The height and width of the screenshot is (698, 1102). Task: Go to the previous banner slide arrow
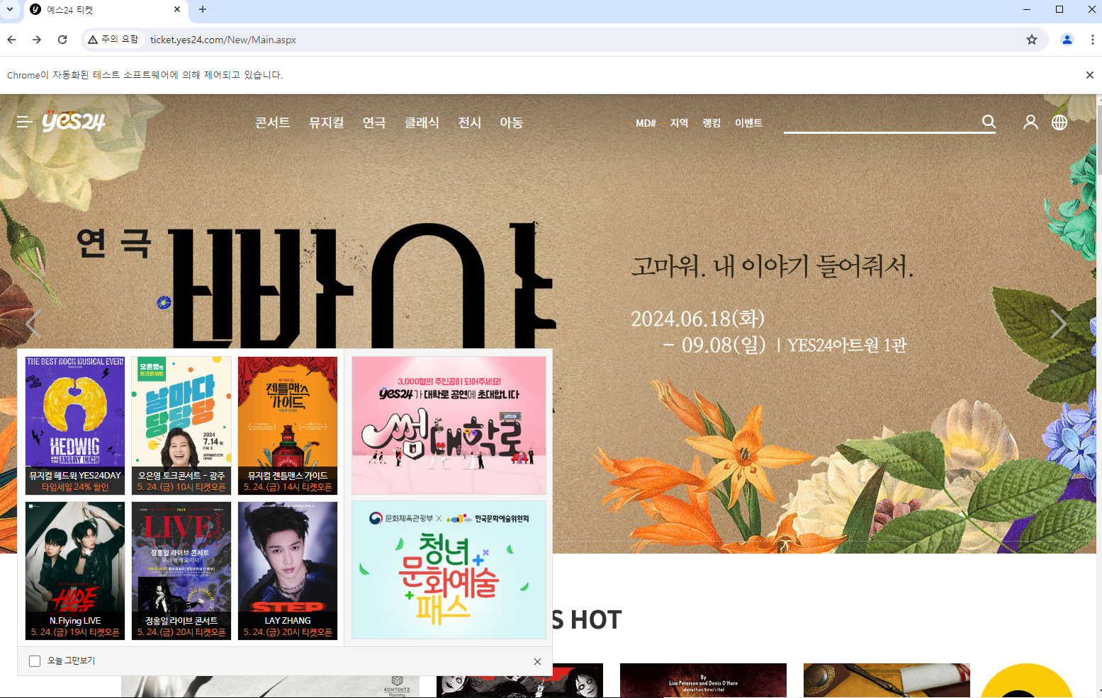[33, 324]
